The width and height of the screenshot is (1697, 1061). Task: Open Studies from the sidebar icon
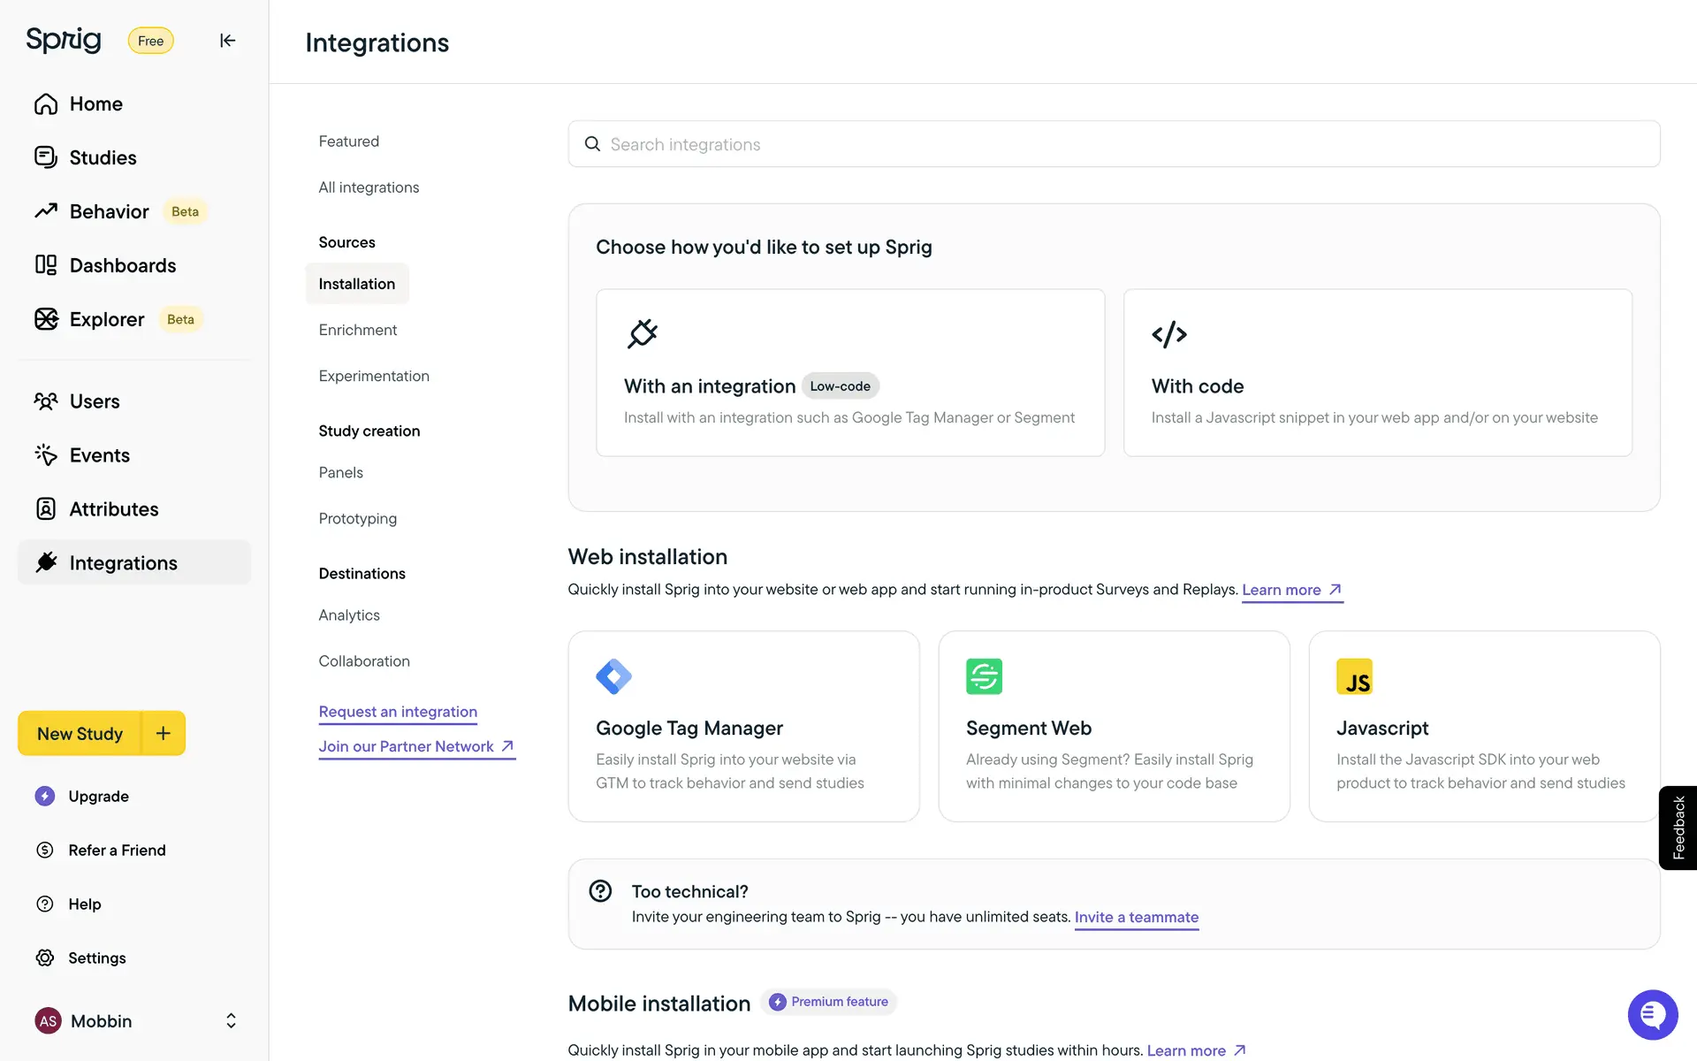(x=46, y=157)
